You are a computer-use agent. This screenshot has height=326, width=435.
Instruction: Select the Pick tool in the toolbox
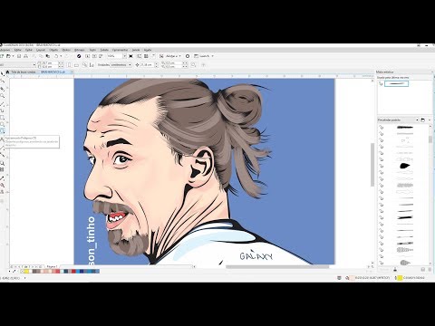pos(3,73)
